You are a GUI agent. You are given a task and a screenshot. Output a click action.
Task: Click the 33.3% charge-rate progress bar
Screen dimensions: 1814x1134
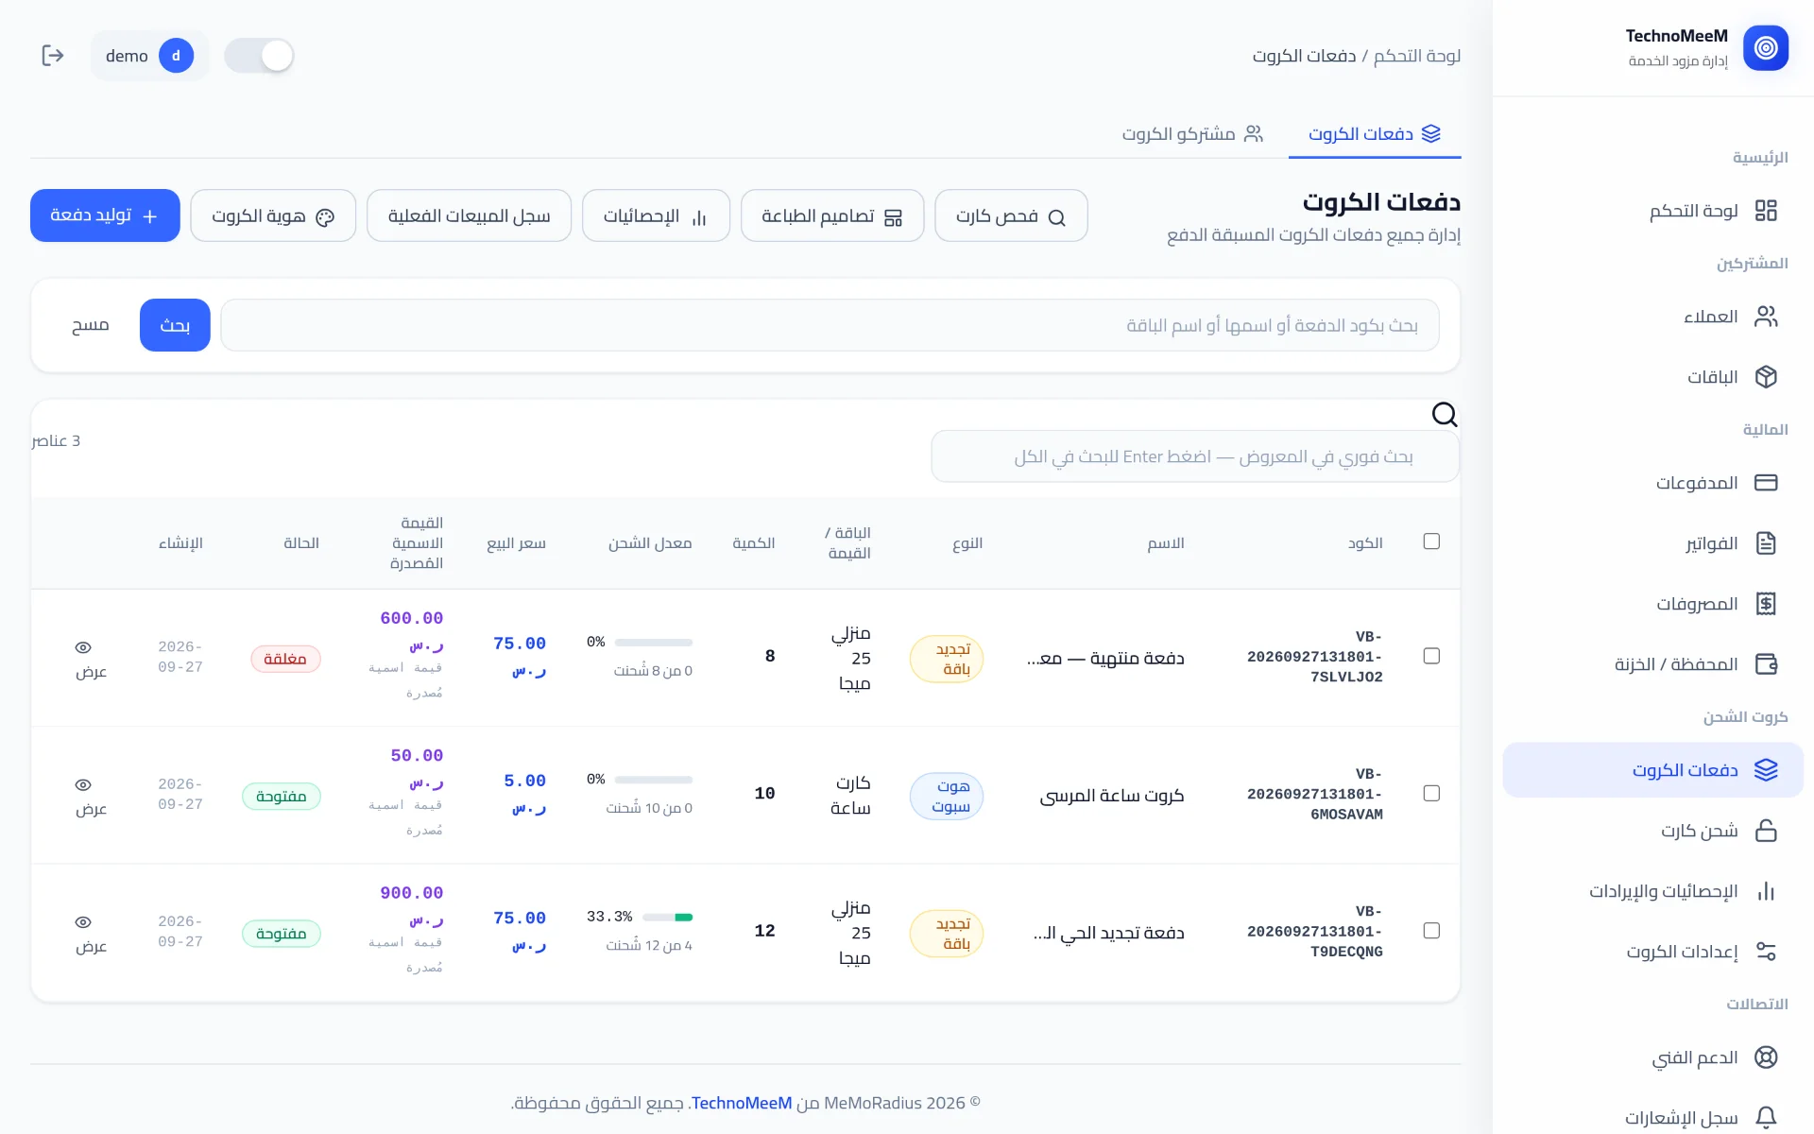click(x=668, y=917)
